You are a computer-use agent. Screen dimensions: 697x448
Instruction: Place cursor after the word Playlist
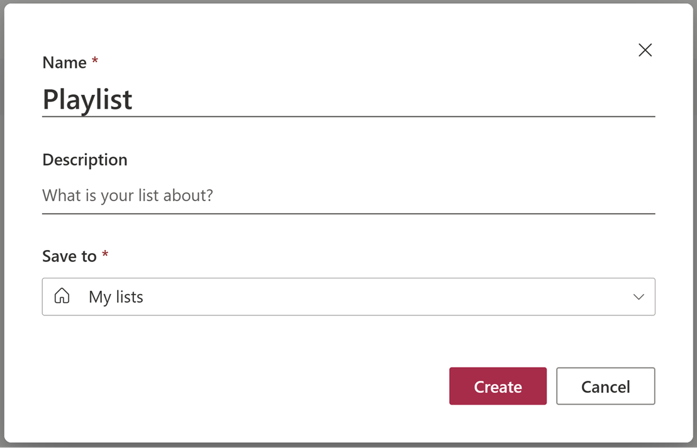[x=133, y=99]
